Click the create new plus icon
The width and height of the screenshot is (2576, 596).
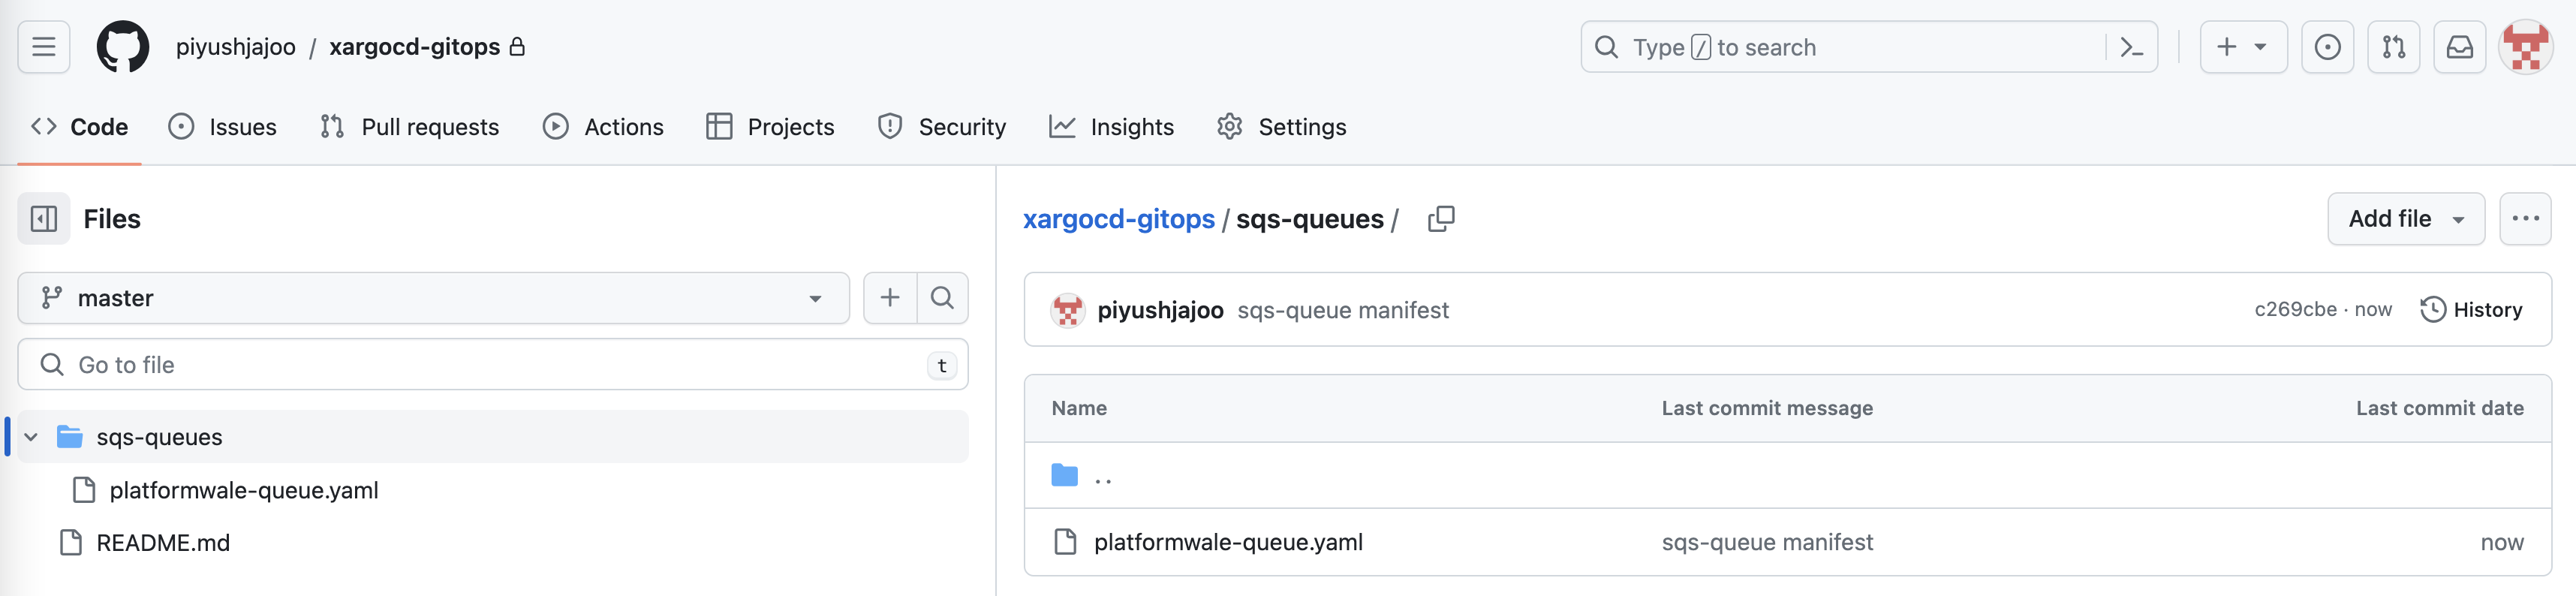(x=2226, y=47)
